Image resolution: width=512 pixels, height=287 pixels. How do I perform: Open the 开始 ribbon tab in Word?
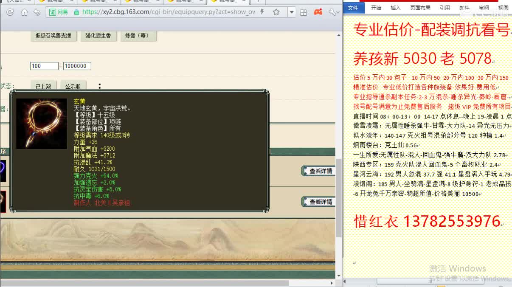pos(376,8)
